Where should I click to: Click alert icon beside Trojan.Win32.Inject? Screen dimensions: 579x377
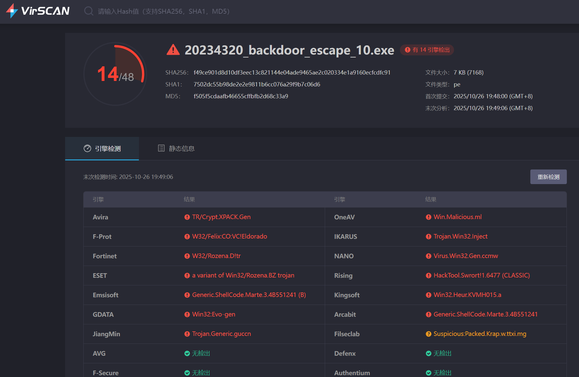pos(428,237)
